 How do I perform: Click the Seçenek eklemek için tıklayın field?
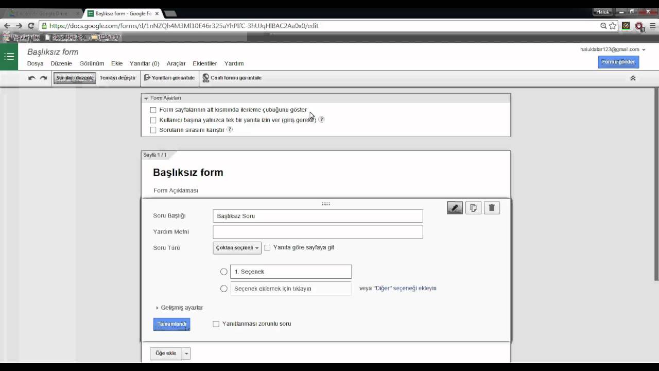[x=291, y=289]
